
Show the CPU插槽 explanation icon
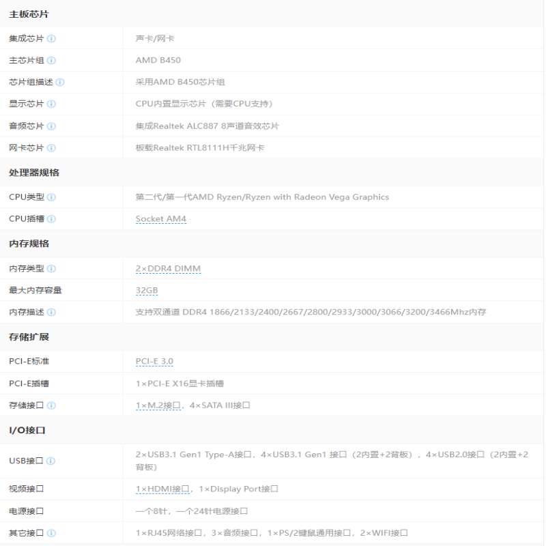[51, 219]
